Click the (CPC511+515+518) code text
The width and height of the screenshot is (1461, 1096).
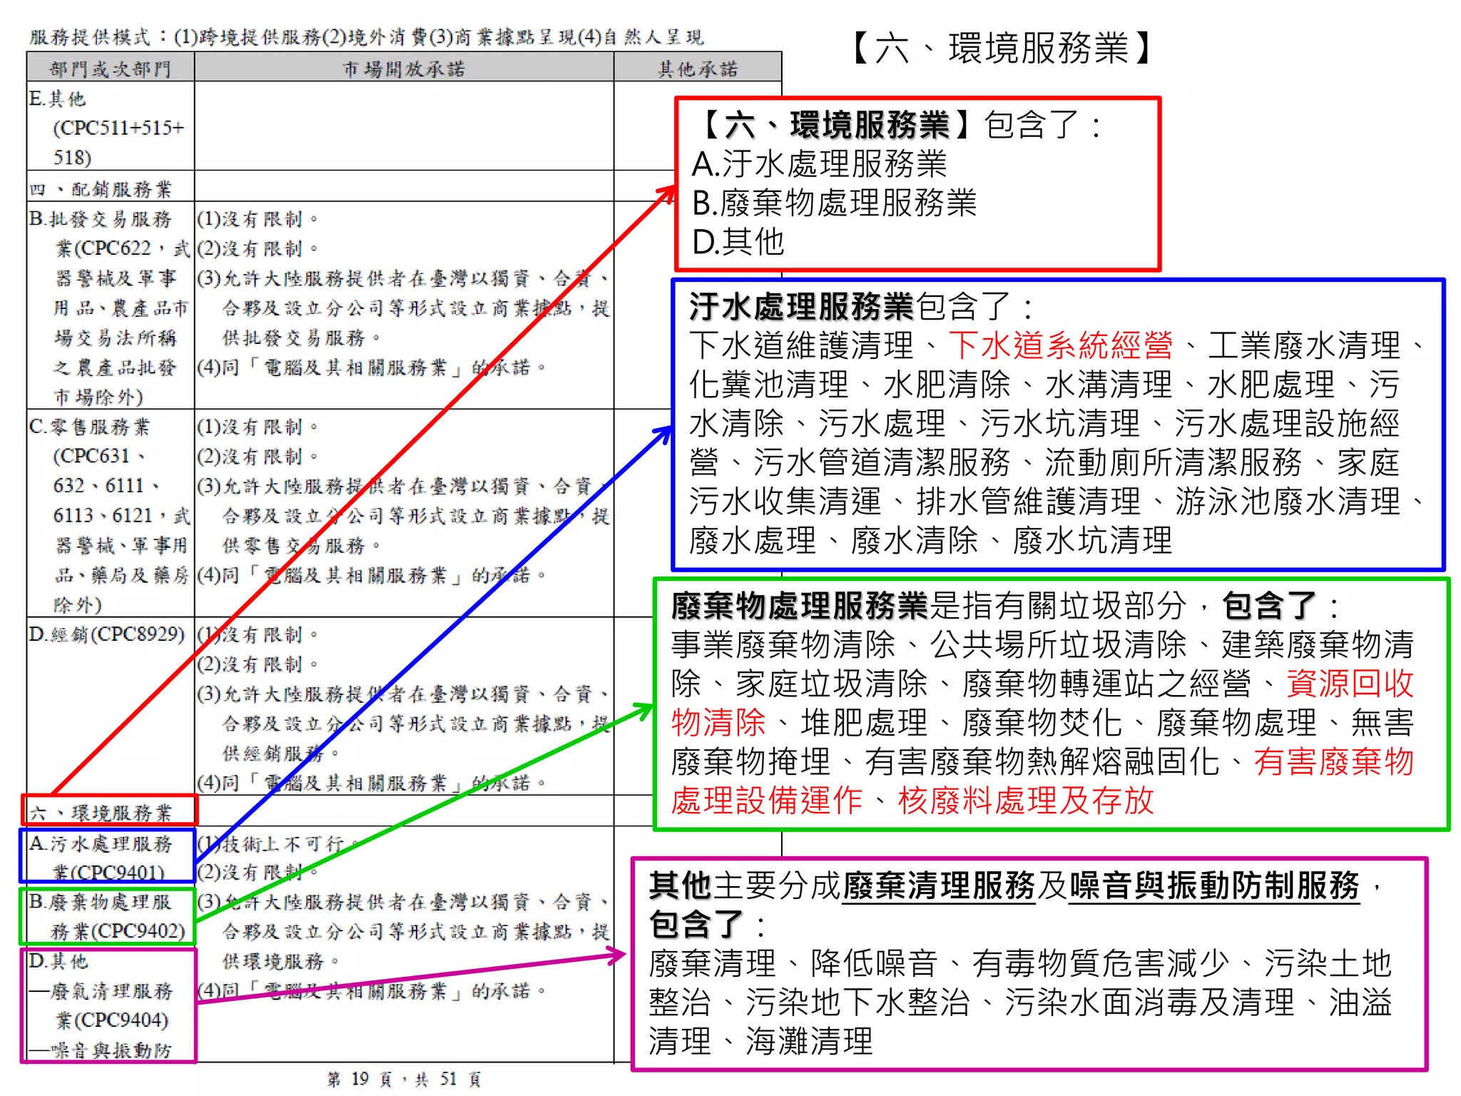pyautogui.click(x=118, y=142)
